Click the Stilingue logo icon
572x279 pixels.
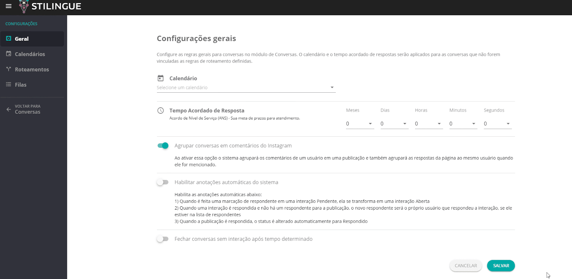(x=24, y=6)
